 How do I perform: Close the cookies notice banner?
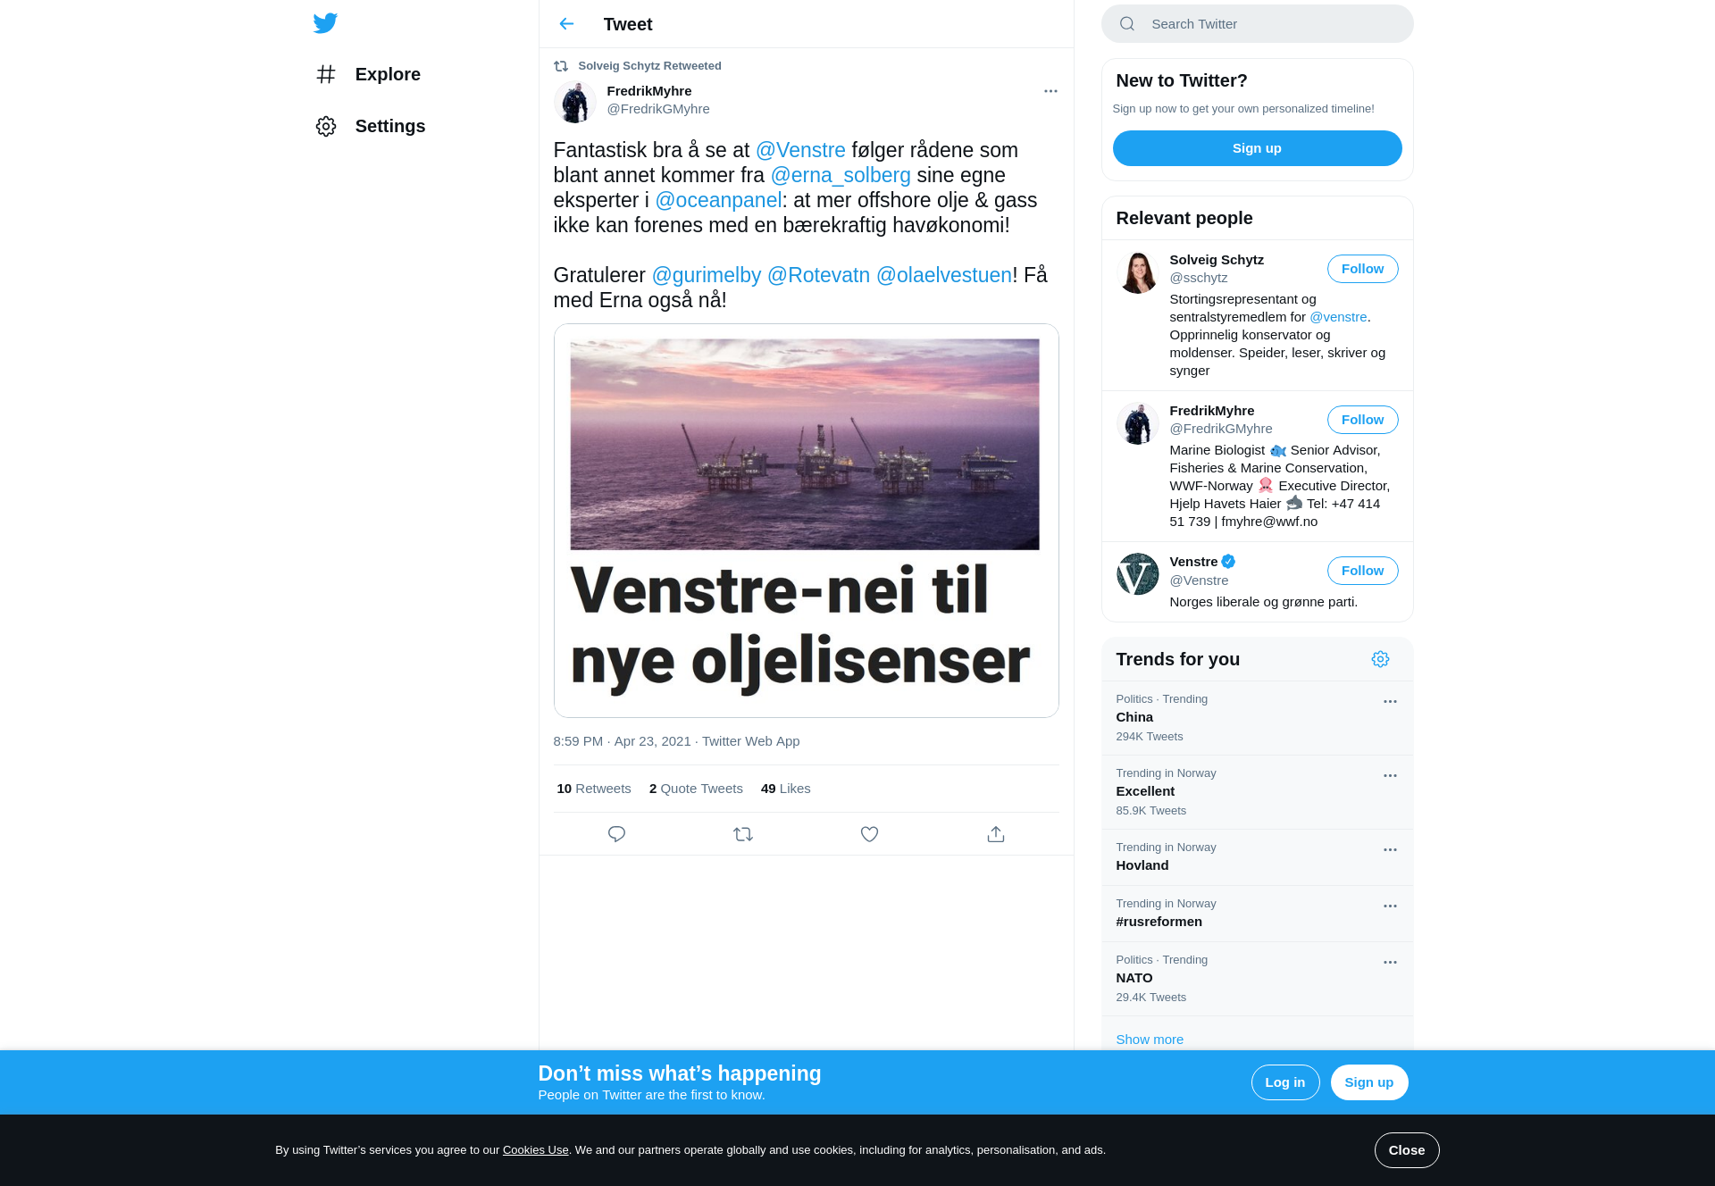point(1407,1150)
